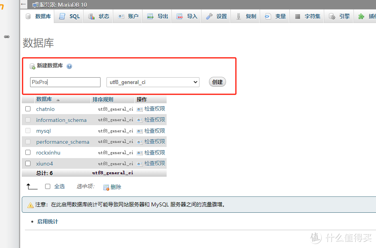
Task: Click the privileges icon in rockxinhu row
Action: coord(140,153)
